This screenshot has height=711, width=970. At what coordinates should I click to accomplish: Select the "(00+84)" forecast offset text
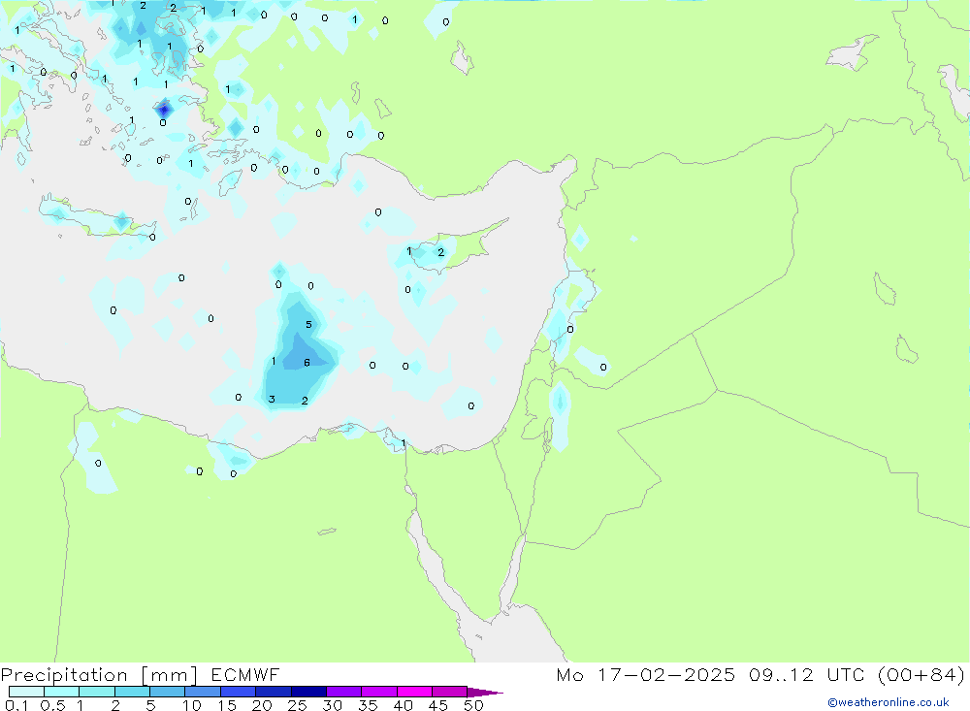tap(921, 674)
